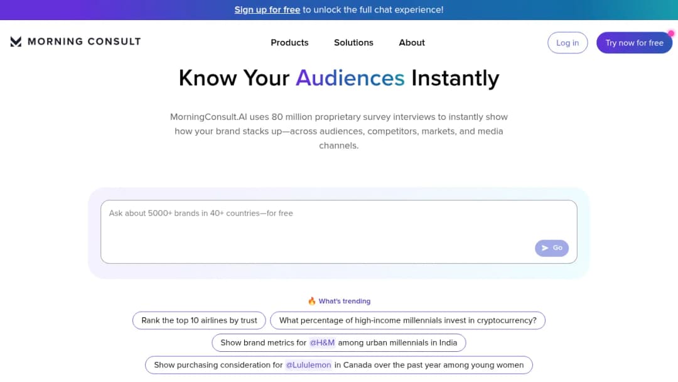Follow the Sign up for free link
Viewport: 678px width, 382px height.
pyautogui.click(x=267, y=9)
